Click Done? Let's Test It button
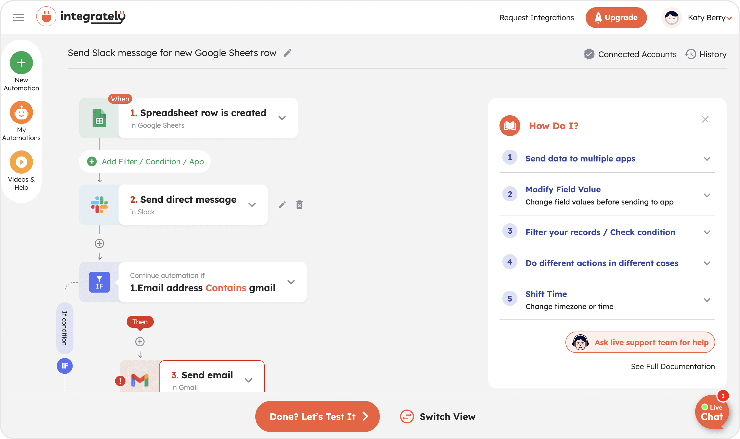Viewport: 740px width, 439px height. 317,416
